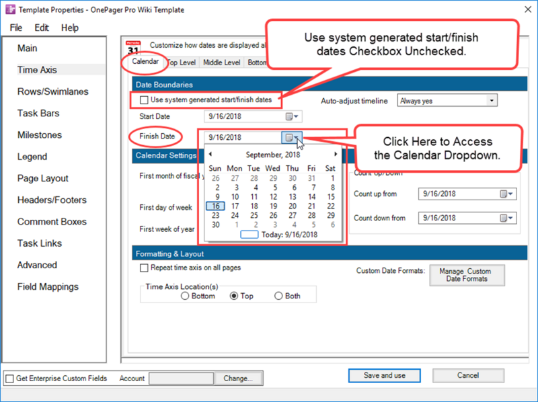This screenshot has height=402, width=538.
Task: Go to next month in calendar popup
Action: pyautogui.click(x=336, y=155)
